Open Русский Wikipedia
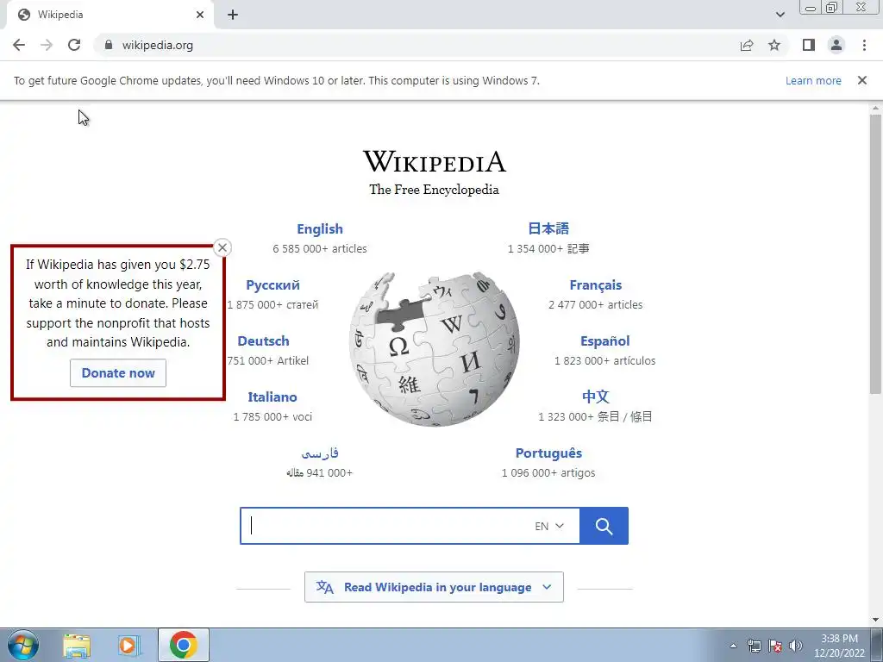 [272, 285]
